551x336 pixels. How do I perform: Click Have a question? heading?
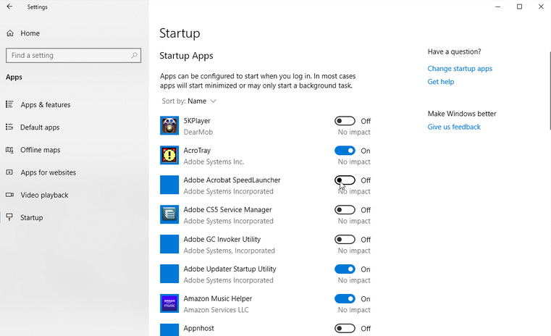click(x=454, y=51)
